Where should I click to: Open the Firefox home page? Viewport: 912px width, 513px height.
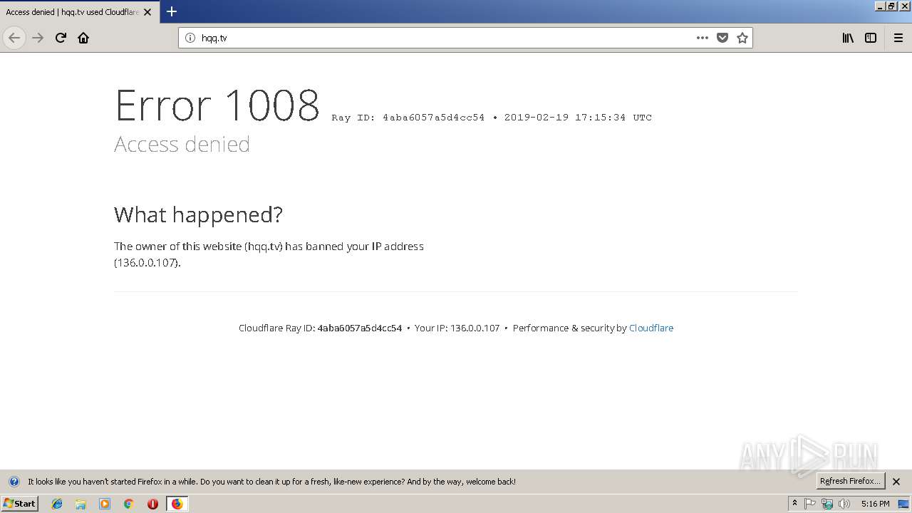click(83, 38)
